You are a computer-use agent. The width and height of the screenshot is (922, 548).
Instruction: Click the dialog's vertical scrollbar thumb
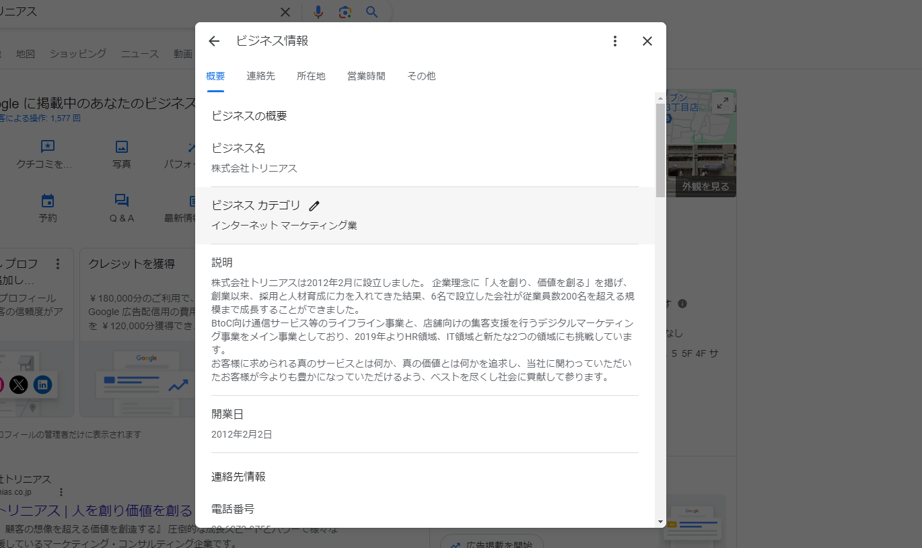(x=660, y=150)
